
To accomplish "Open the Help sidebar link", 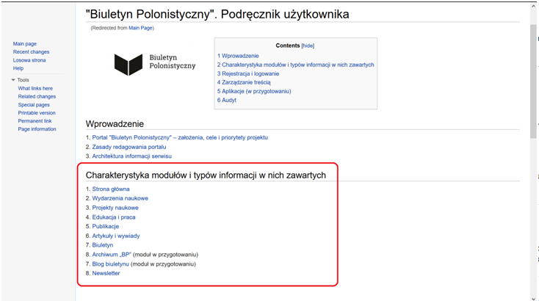I will (18, 68).
